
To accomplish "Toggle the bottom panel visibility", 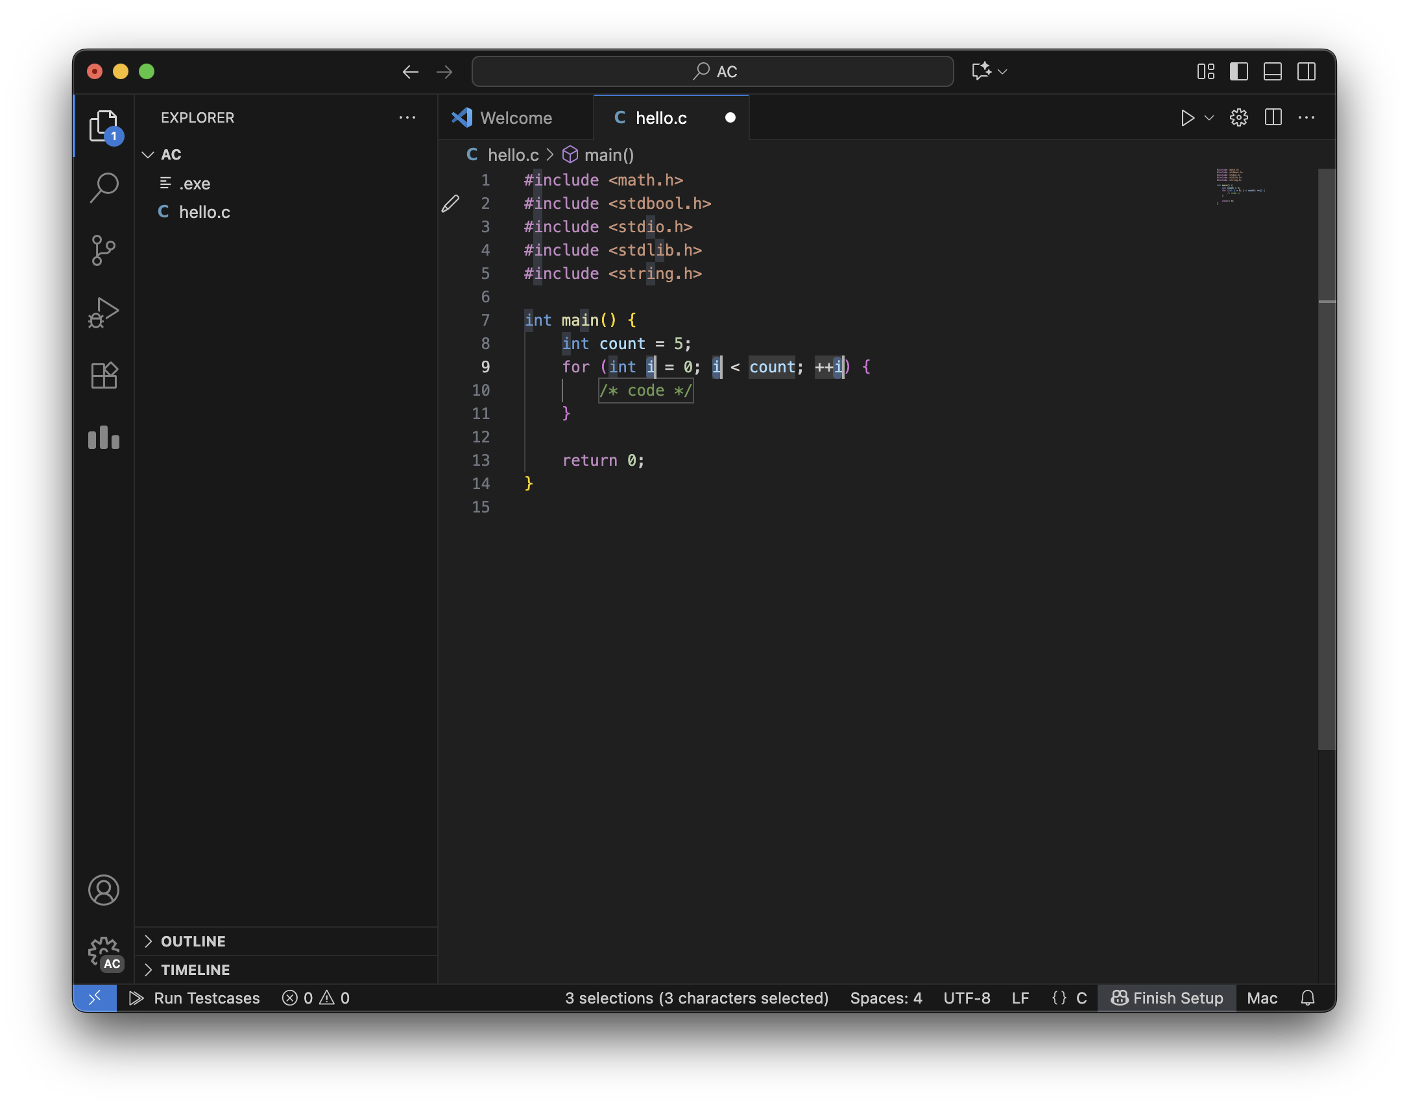I will point(1272,71).
